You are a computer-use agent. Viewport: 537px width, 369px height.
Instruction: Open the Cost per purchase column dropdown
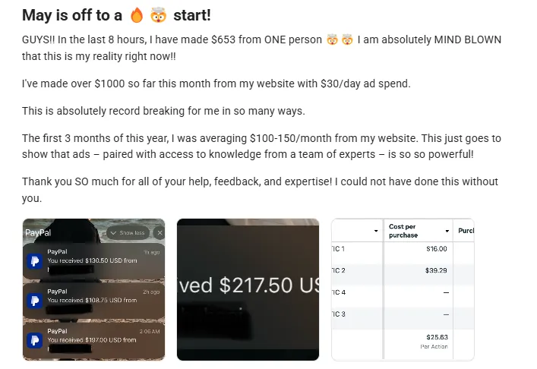(447, 231)
